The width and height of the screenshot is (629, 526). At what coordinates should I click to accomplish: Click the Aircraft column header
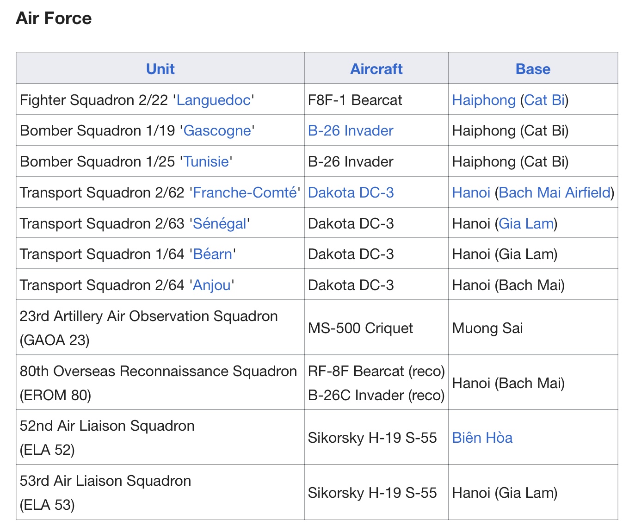coord(376,69)
